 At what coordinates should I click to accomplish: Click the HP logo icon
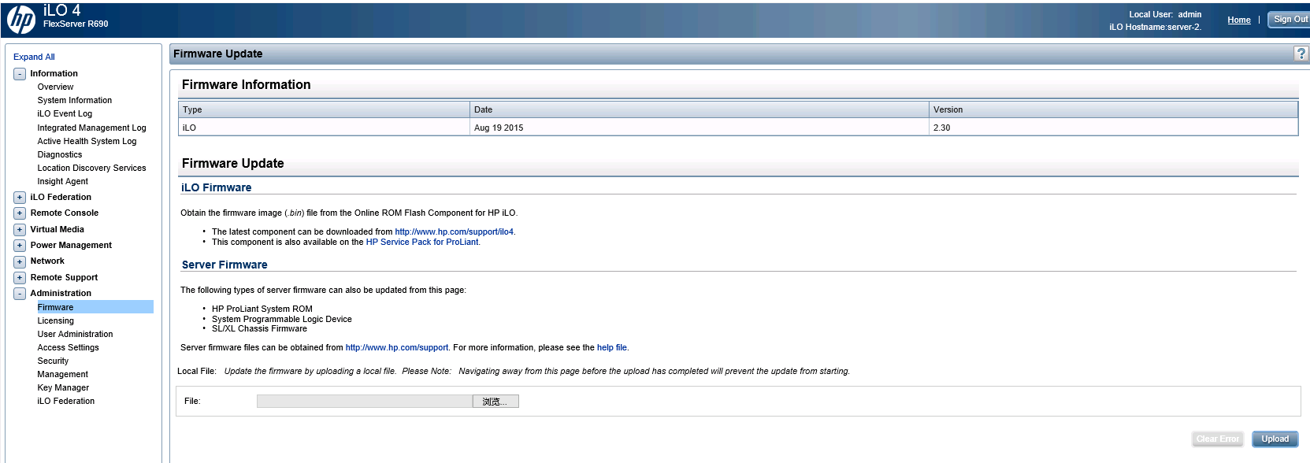(21, 20)
